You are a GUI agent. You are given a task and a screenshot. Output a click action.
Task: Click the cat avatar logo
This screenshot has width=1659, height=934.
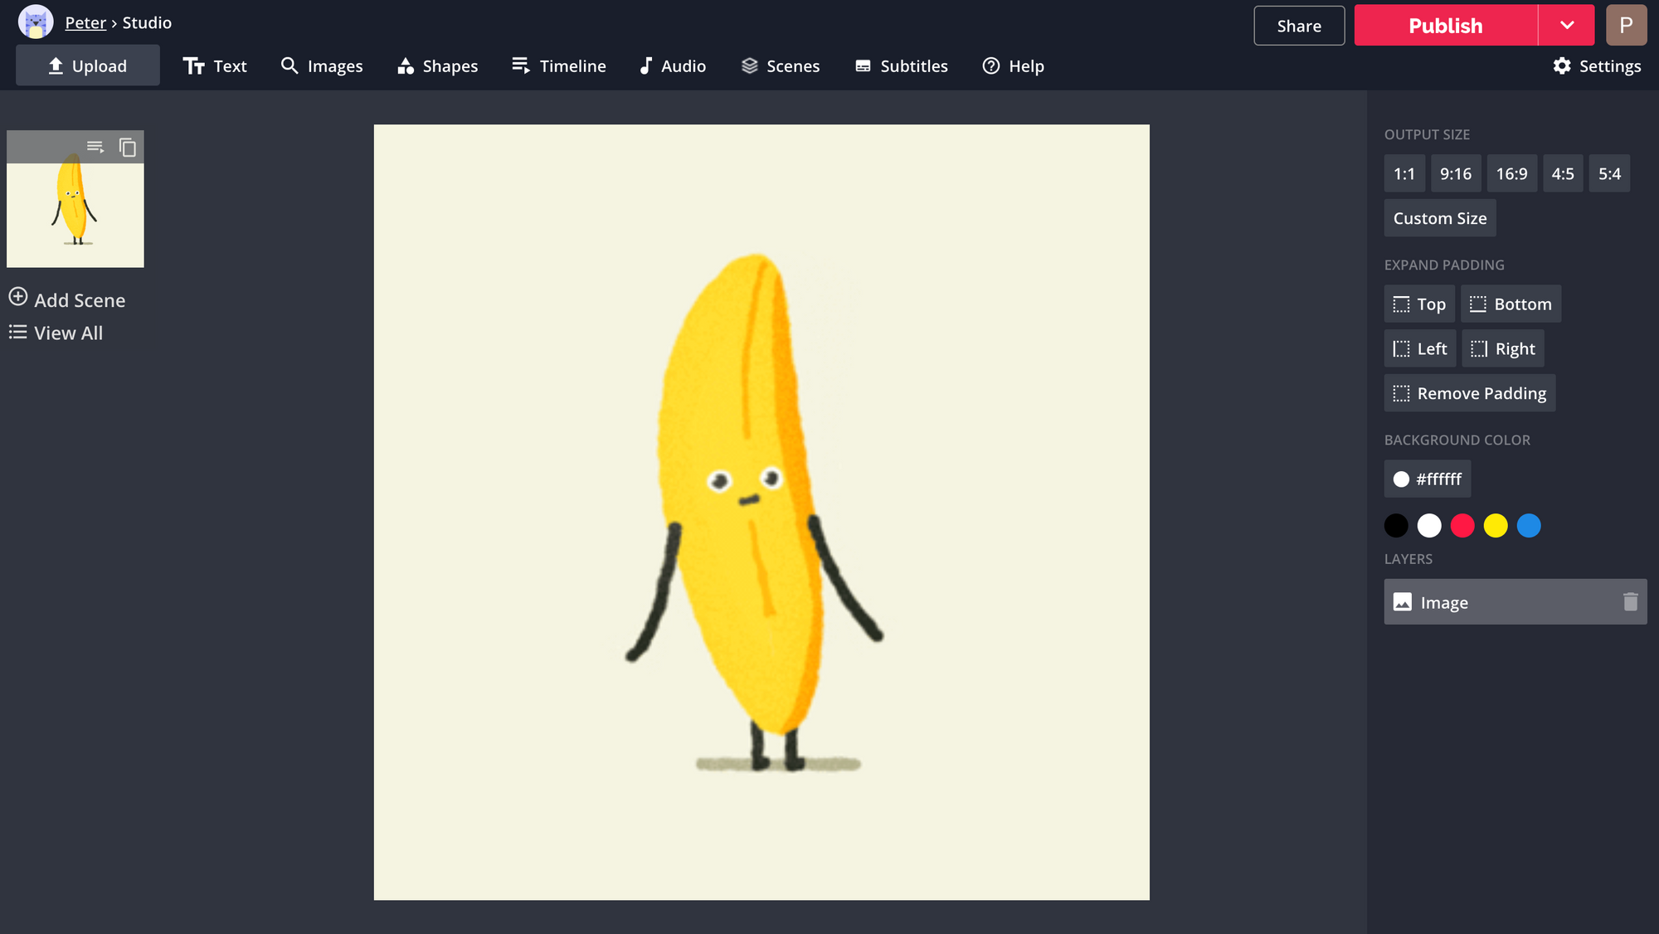pos(36,22)
